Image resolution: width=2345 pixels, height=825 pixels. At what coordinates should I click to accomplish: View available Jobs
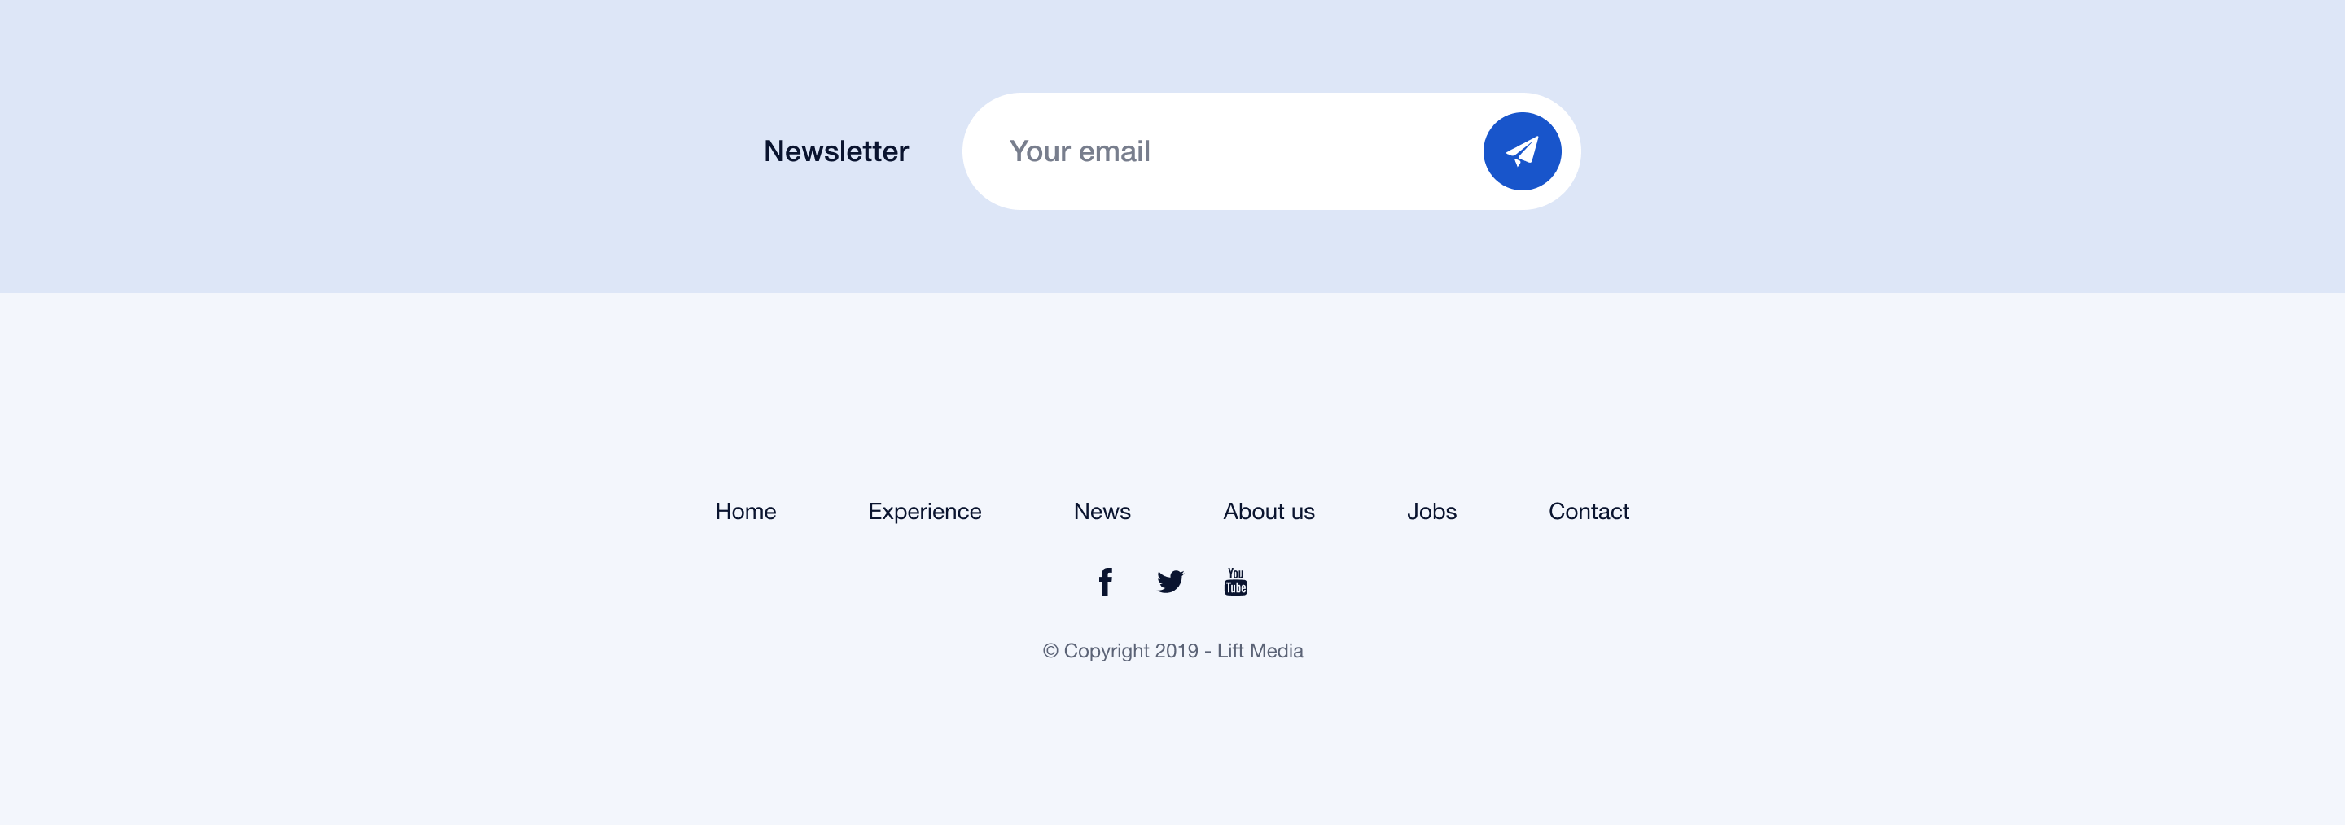click(x=1432, y=511)
